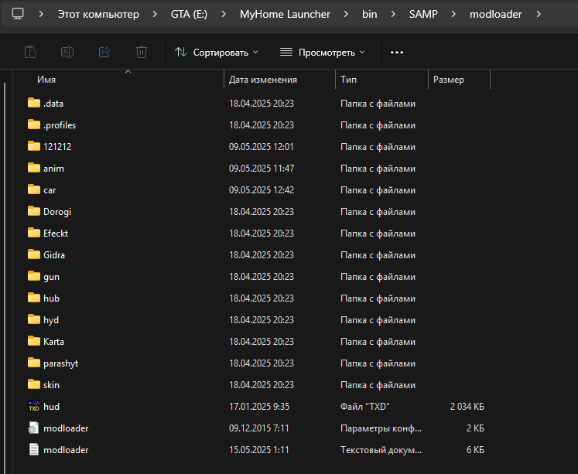
Task: Click the 2 034 КБ size value
Action: [x=467, y=407]
